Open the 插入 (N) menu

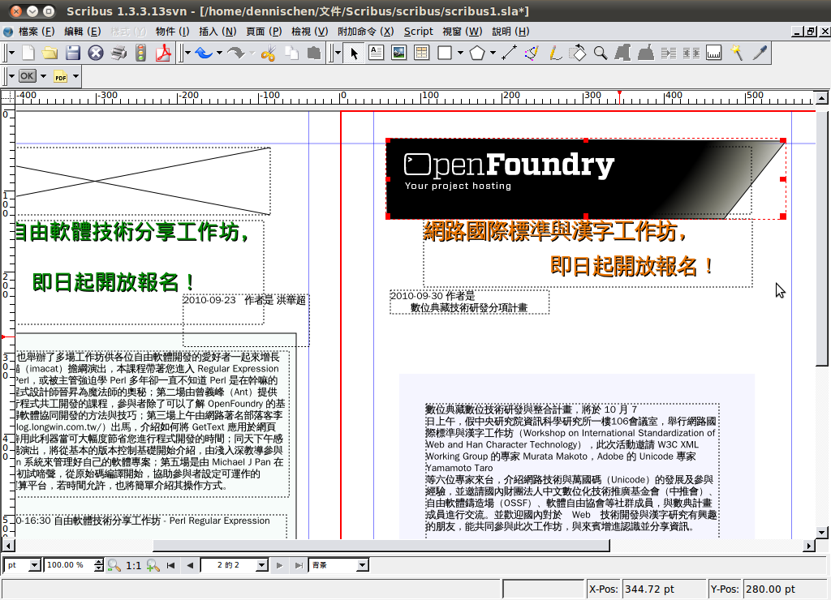pos(217,32)
